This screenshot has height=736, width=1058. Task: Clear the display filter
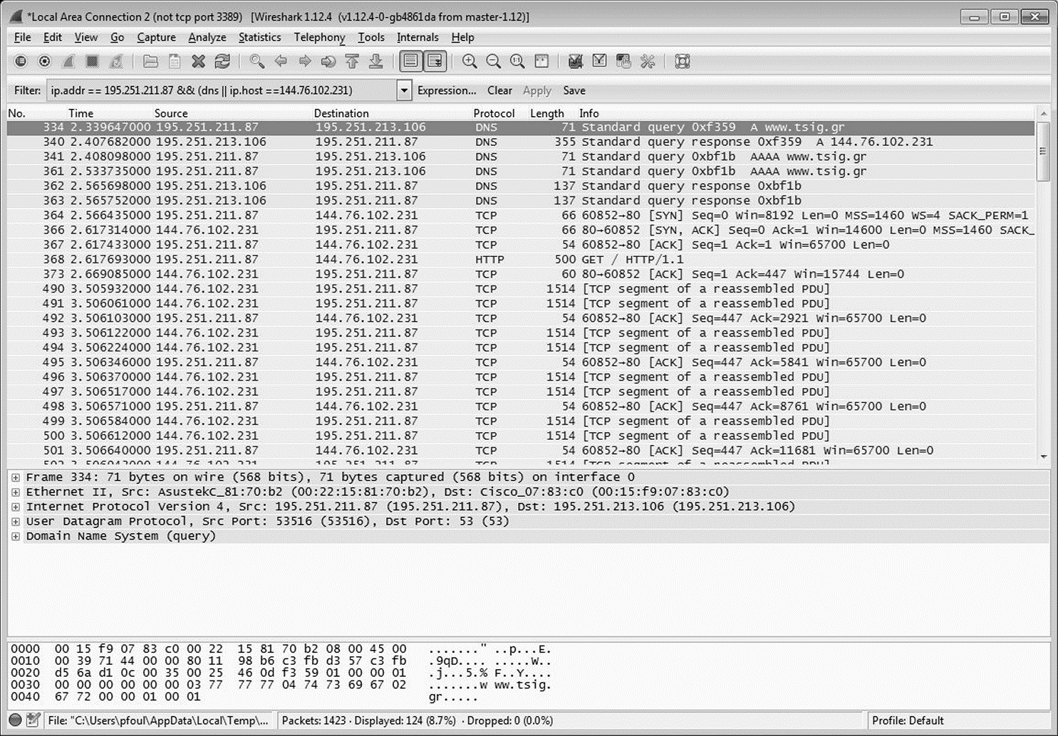[x=499, y=90]
